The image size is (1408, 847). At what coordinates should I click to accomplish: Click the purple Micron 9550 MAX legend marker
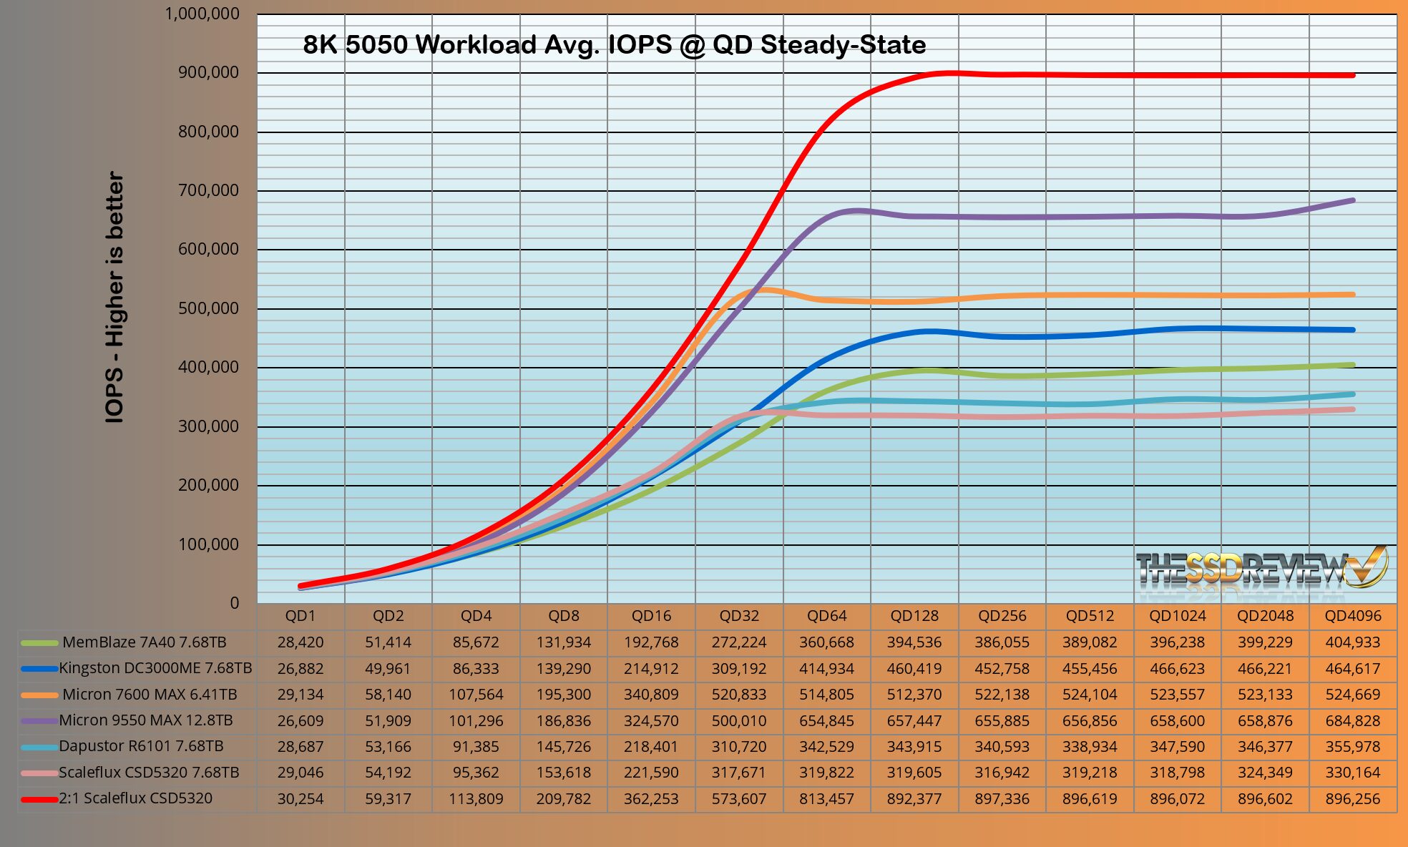click(39, 721)
